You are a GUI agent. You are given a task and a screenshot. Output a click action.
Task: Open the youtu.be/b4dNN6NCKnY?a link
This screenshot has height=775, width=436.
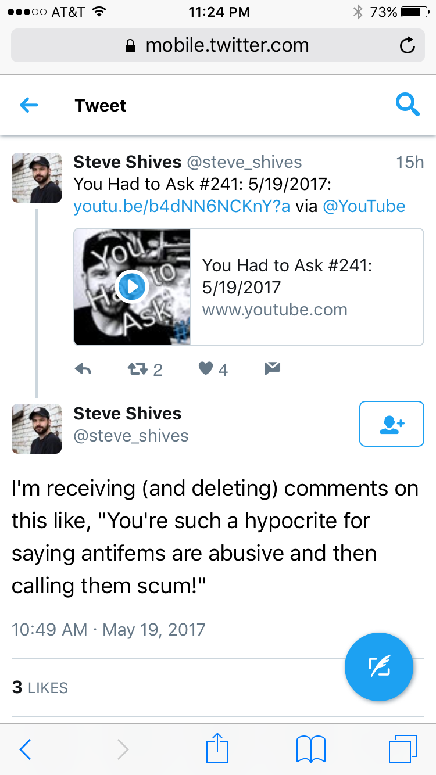click(x=181, y=206)
